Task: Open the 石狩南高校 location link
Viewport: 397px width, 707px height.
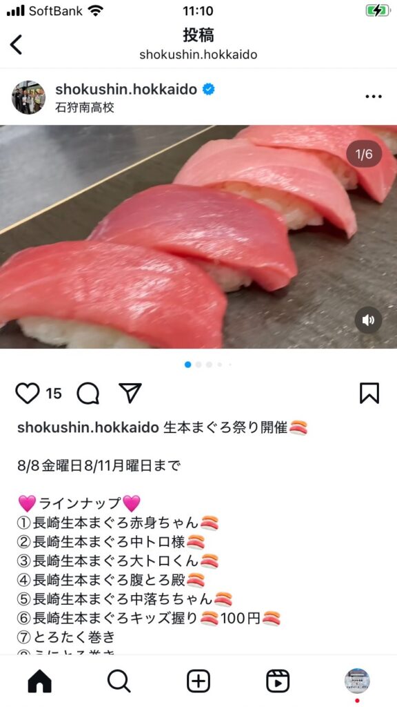Action: [85, 107]
